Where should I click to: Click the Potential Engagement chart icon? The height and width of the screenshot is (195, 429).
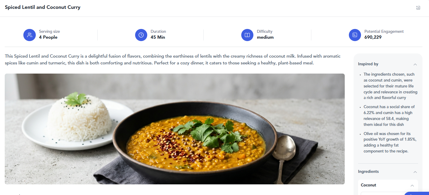355,35
